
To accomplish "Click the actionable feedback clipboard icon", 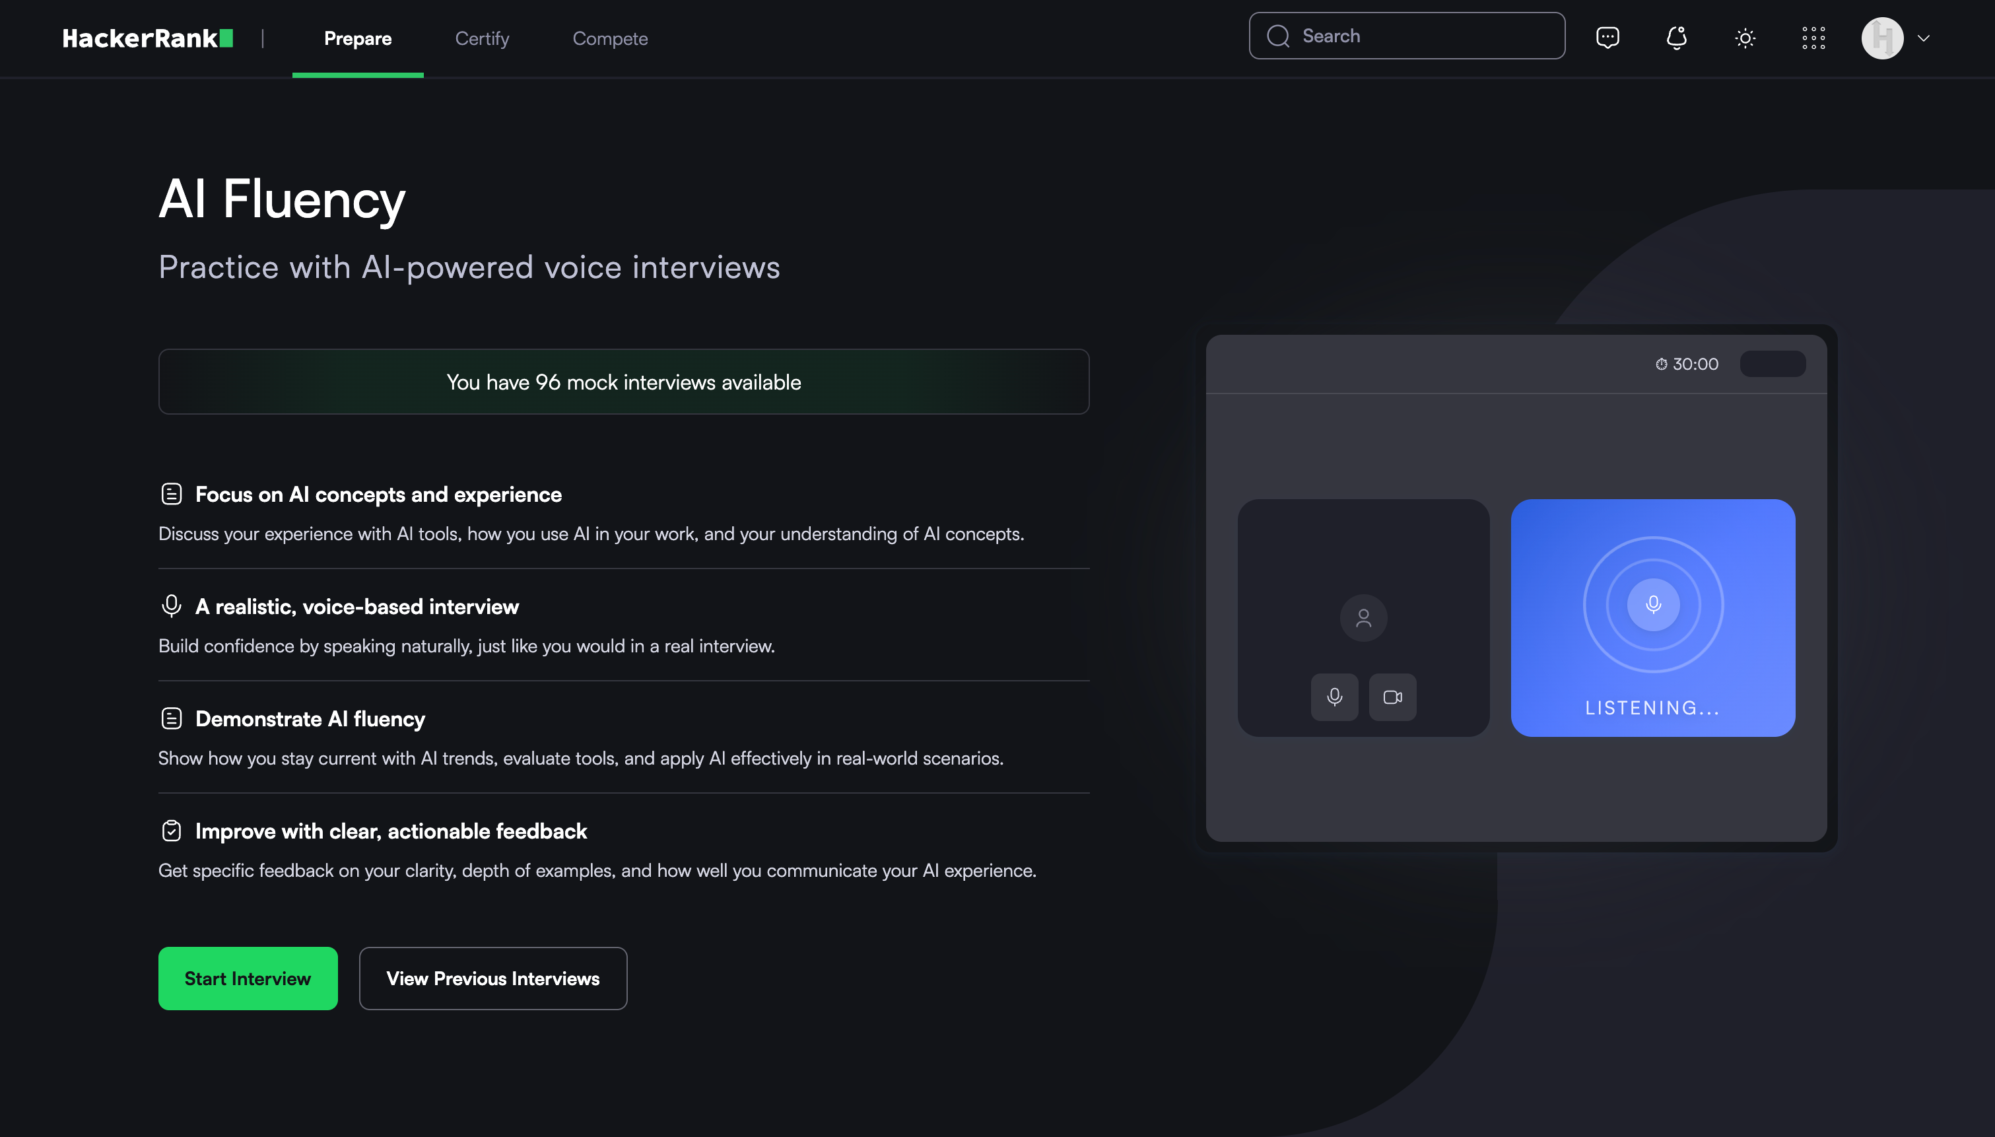I will 171,831.
